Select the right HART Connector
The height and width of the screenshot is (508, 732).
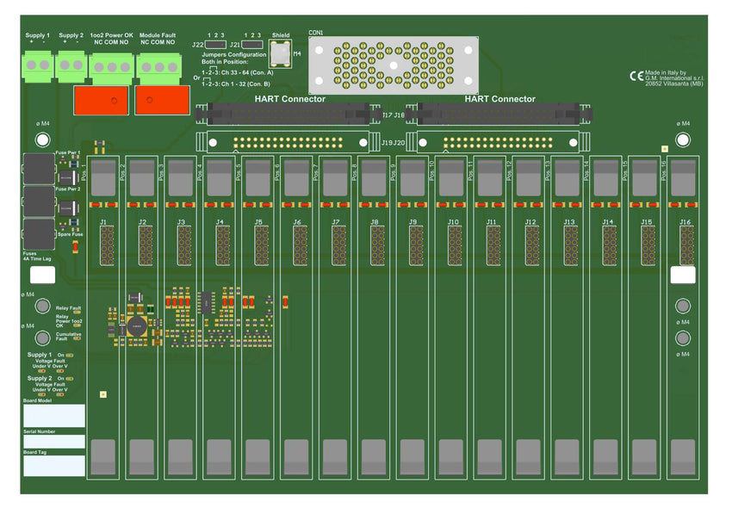pos(499,115)
